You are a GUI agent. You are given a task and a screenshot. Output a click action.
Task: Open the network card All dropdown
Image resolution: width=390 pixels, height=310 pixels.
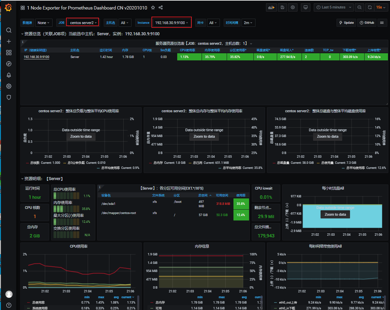[x=213, y=23]
